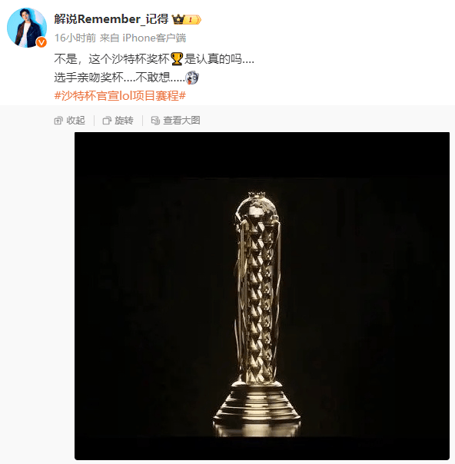
Task: Select the 查看大图 view-large text
Action: (181, 121)
